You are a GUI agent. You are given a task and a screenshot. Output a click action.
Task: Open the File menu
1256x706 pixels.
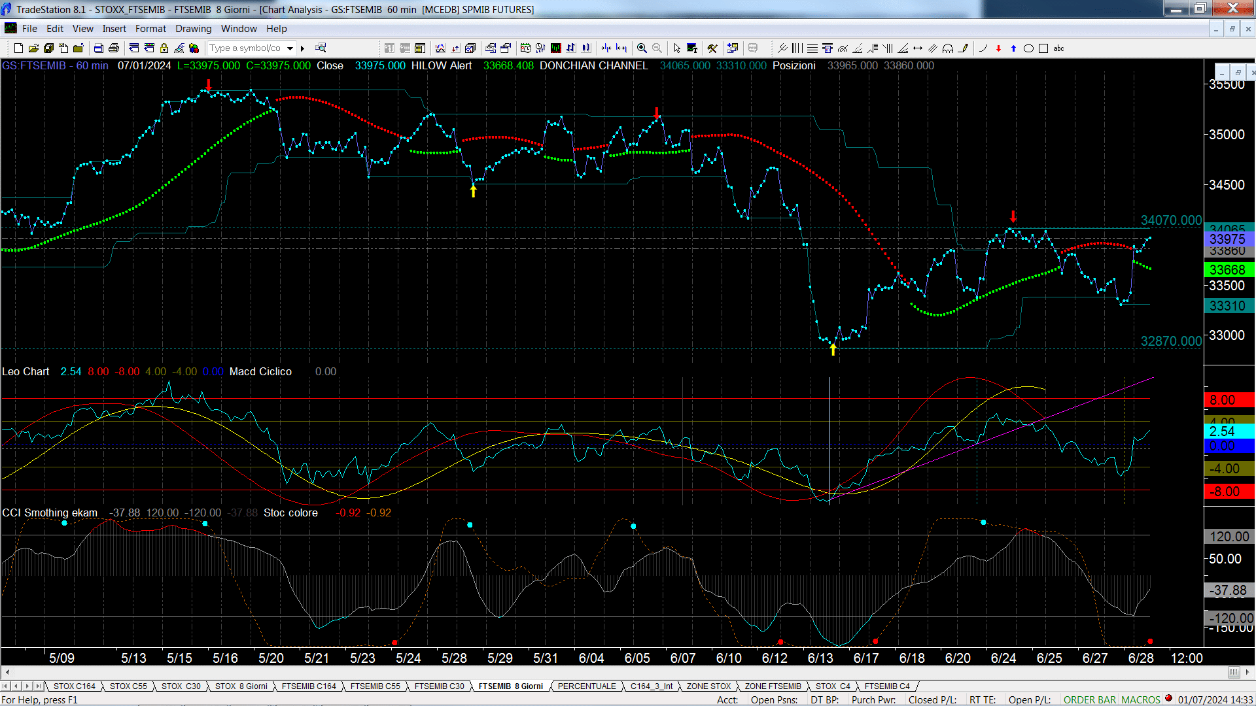[x=29, y=29]
